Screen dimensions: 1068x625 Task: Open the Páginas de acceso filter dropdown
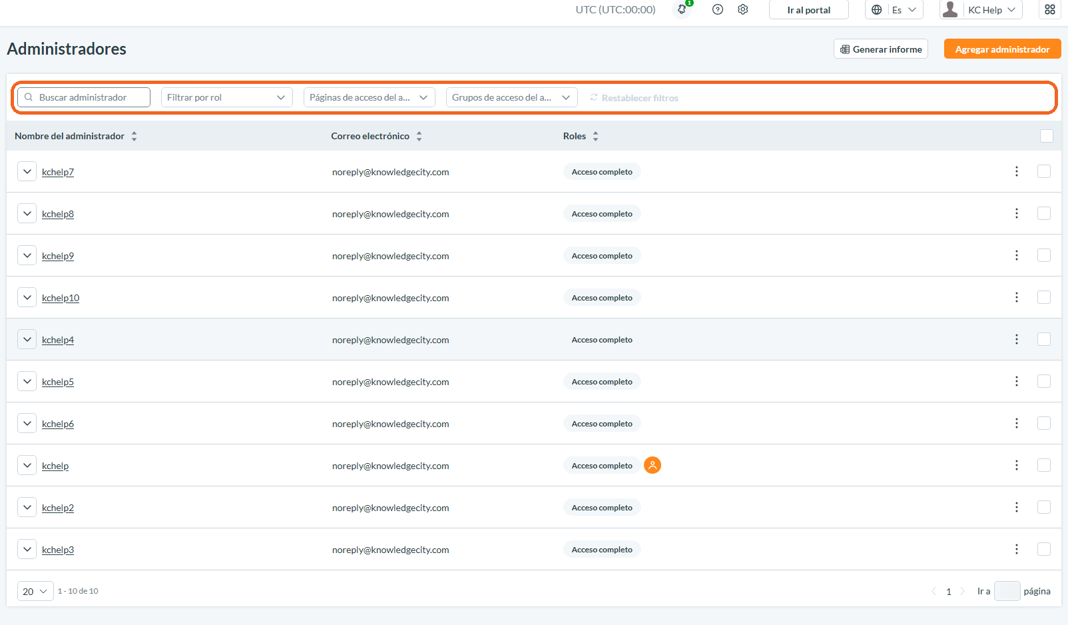(370, 97)
